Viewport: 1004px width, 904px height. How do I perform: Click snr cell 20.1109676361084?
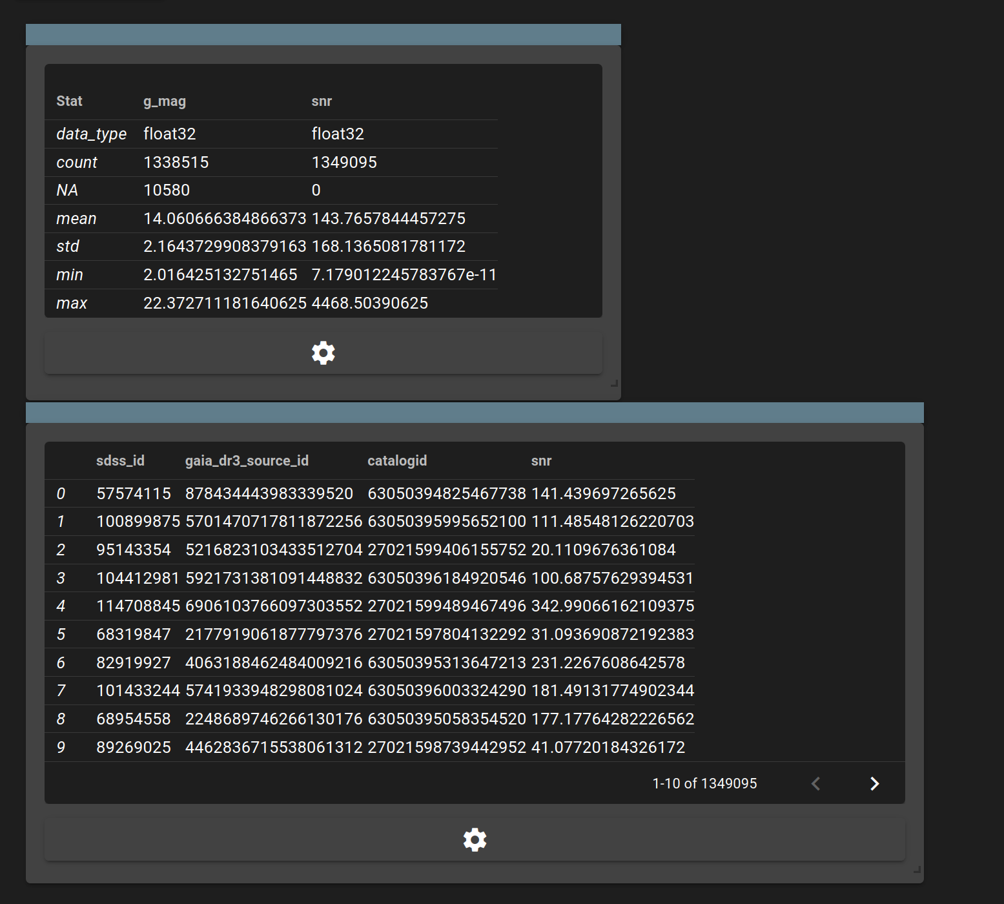coord(604,550)
